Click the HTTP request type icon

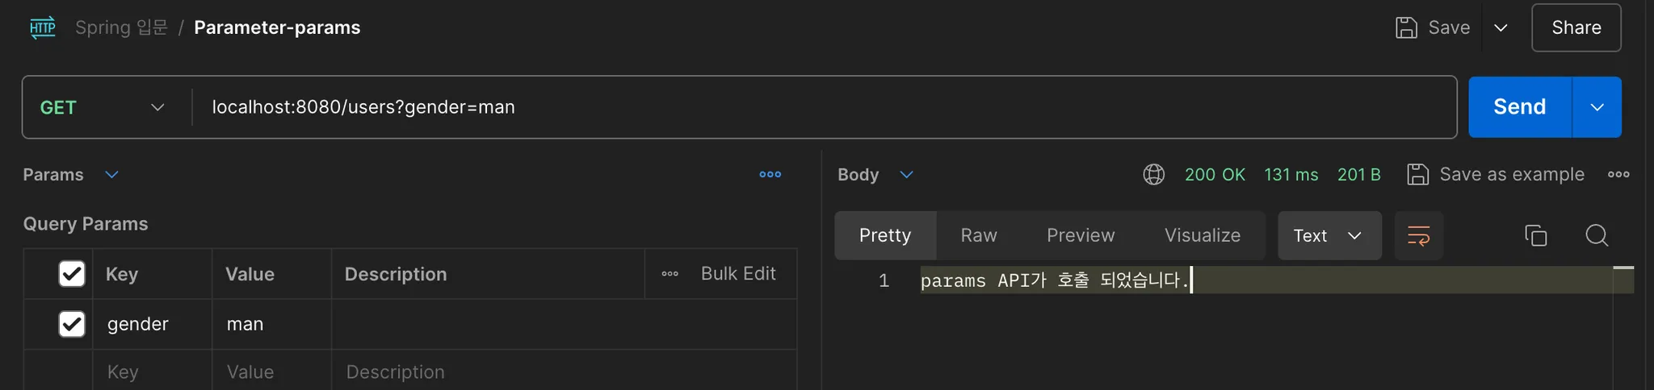42,27
